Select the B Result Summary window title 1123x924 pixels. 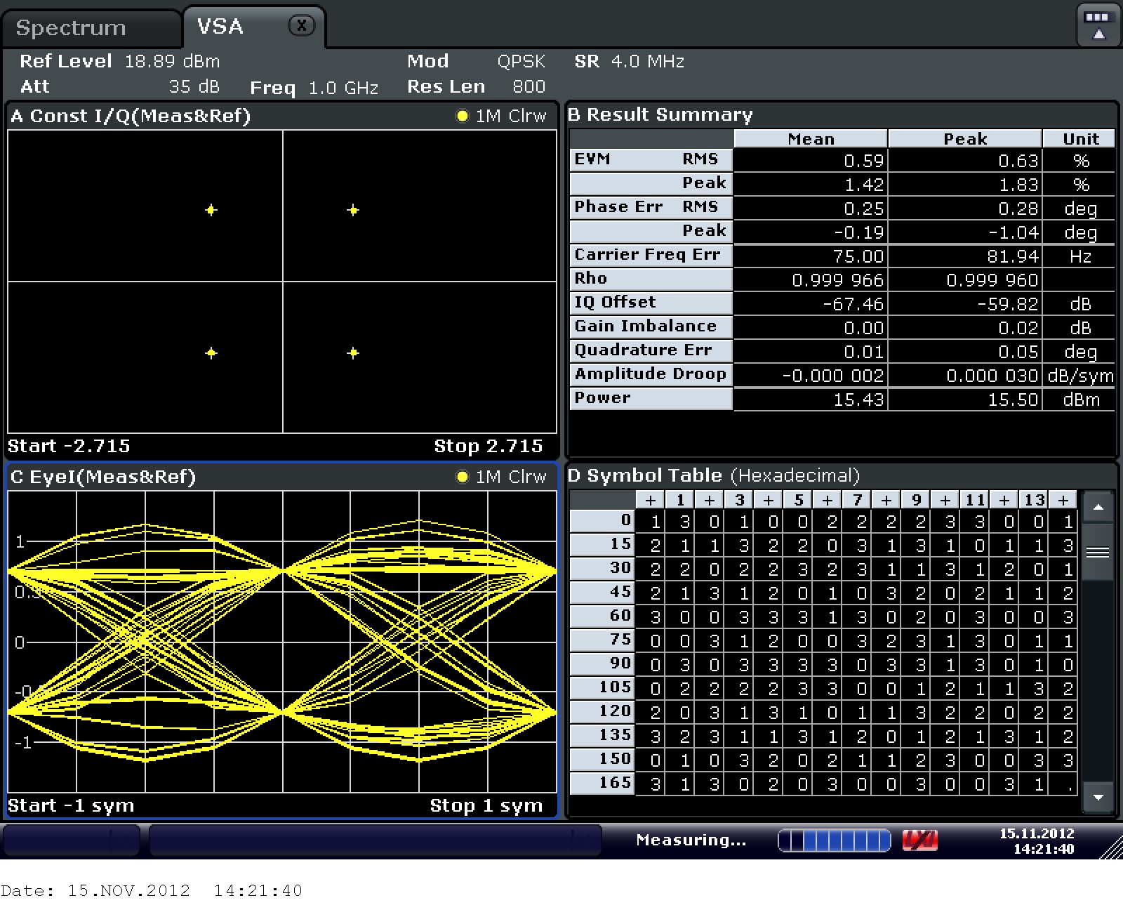coord(660,115)
